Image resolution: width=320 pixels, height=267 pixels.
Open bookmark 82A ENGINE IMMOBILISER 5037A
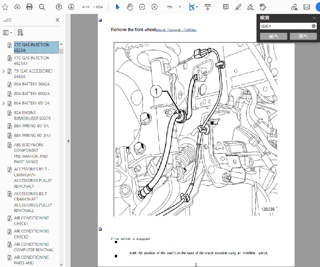[32, 116]
